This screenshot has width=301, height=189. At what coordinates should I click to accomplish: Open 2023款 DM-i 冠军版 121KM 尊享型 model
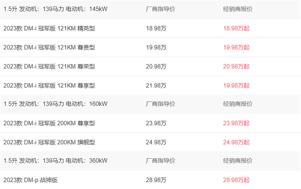49,86
